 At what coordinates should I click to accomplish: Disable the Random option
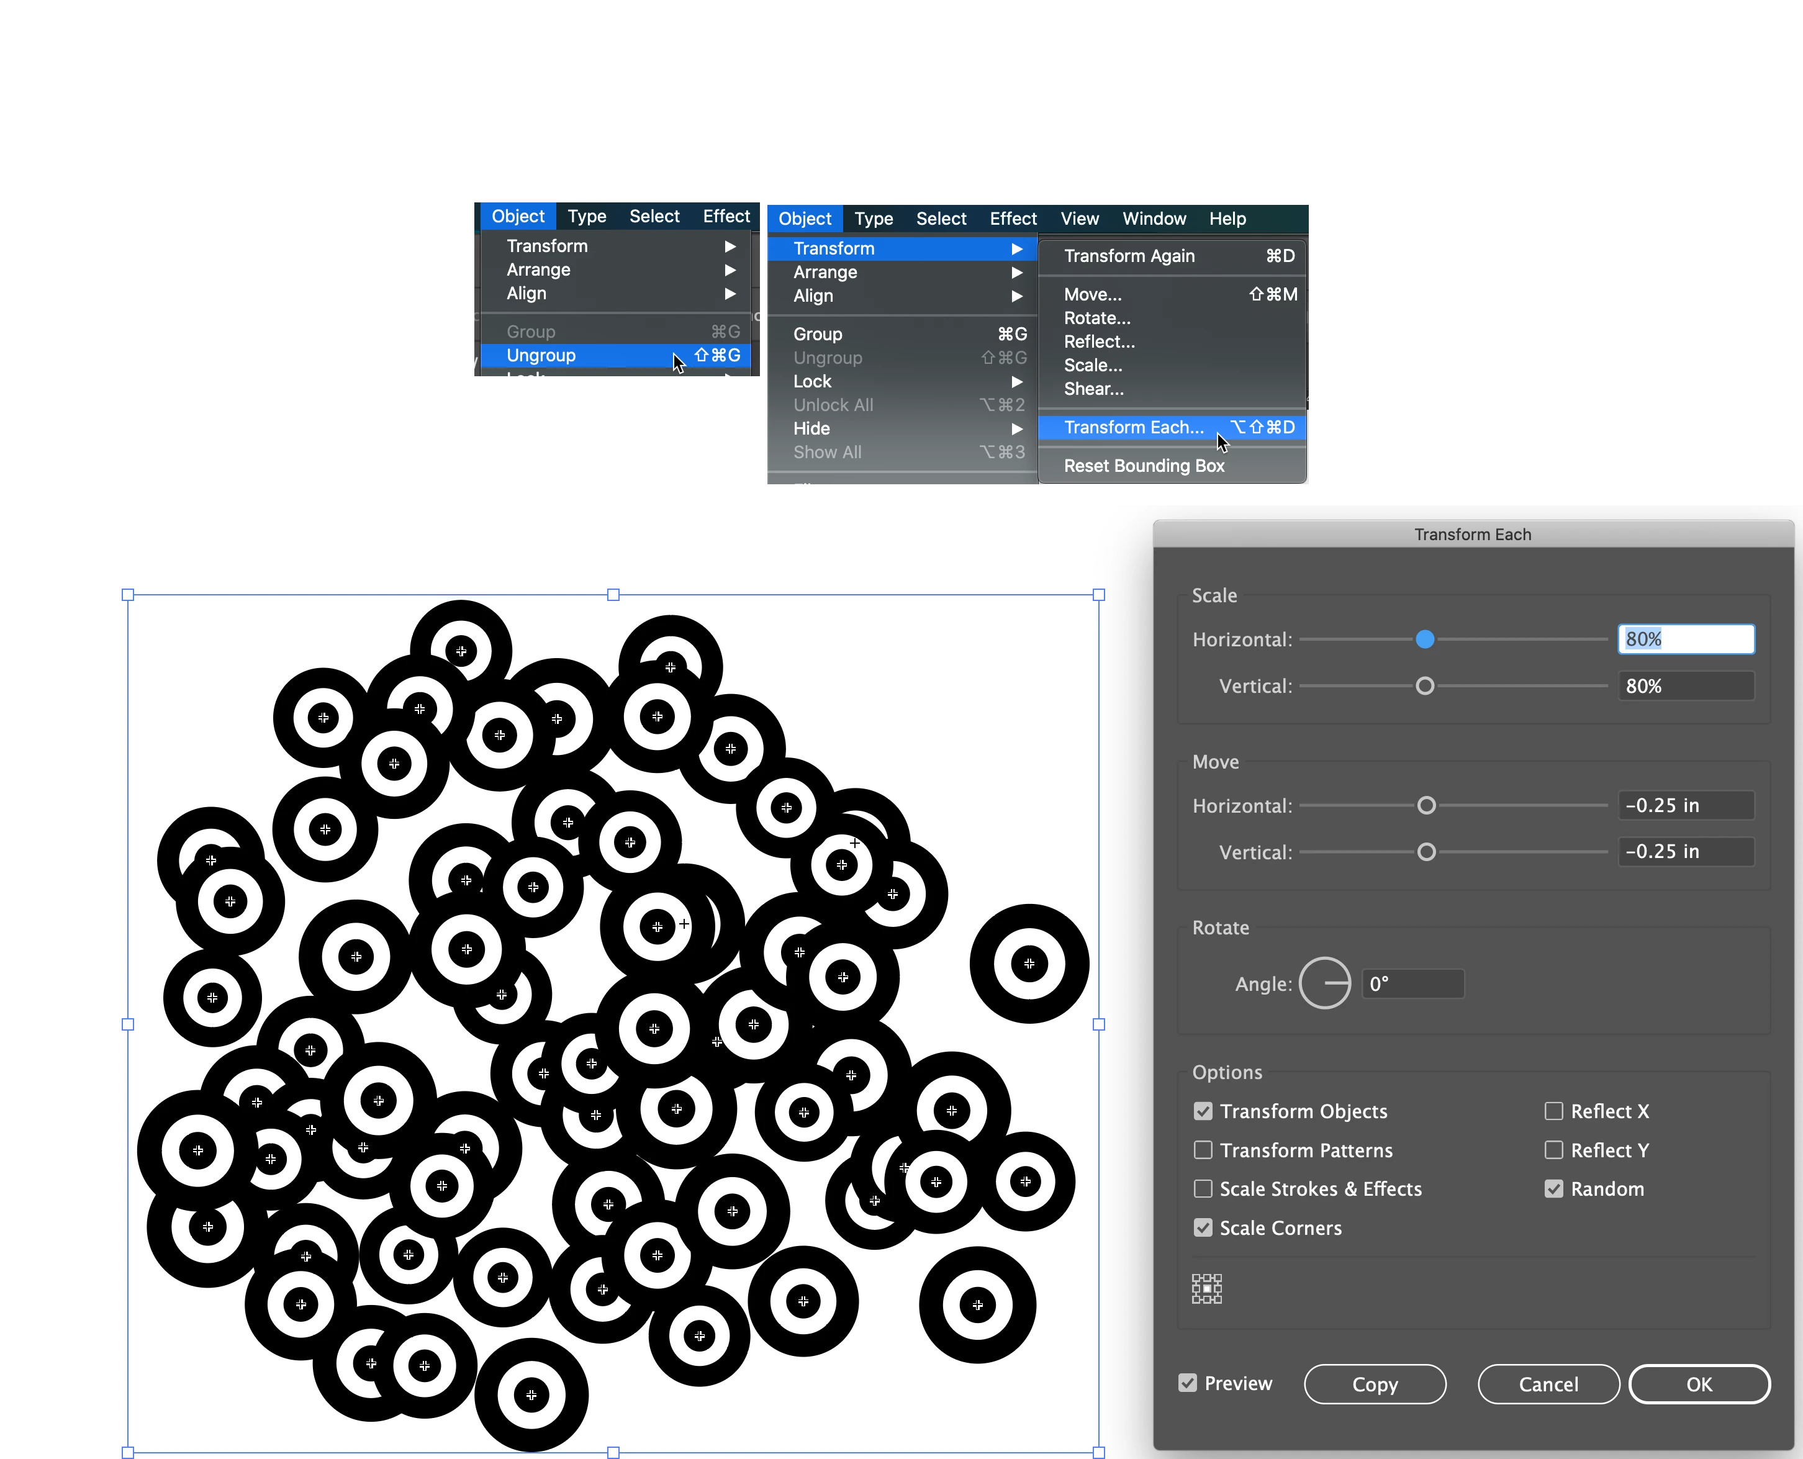click(x=1553, y=1188)
